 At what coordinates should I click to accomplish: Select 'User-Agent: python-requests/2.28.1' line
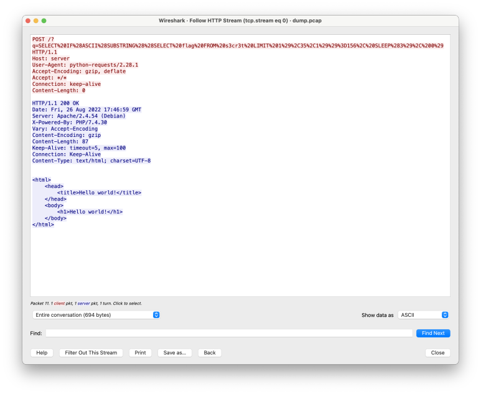(x=85, y=65)
